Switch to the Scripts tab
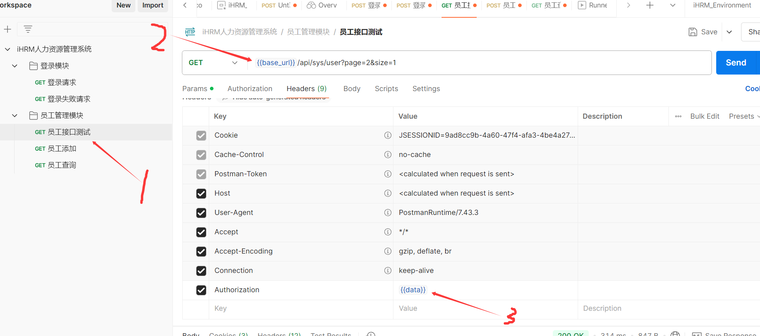This screenshot has width=760, height=336. [x=386, y=89]
